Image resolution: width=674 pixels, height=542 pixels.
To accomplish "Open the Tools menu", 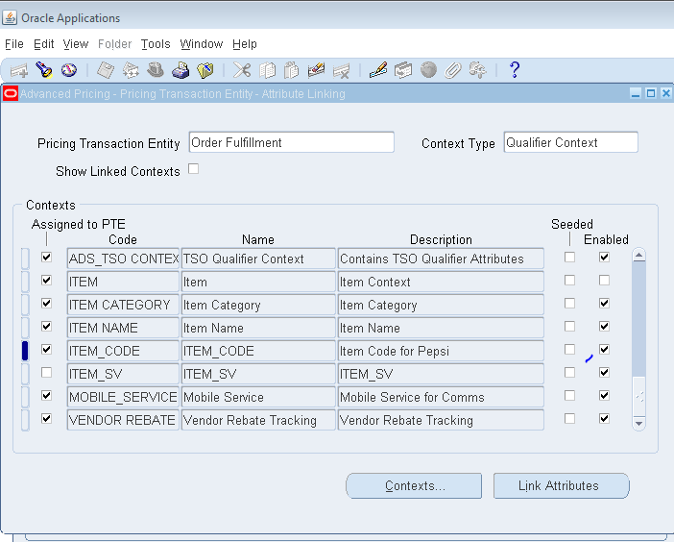I will click(x=156, y=44).
